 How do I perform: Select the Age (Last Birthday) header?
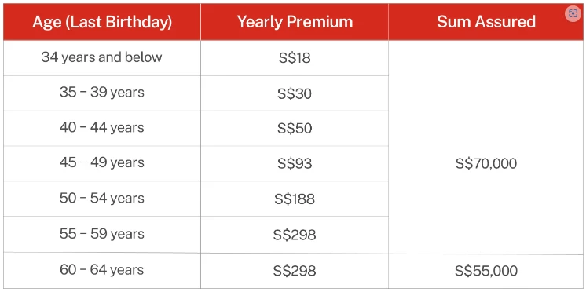(x=102, y=22)
